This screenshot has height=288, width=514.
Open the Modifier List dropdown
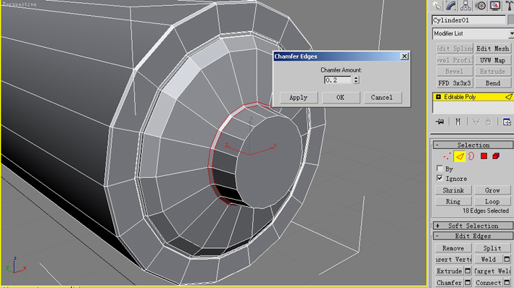click(x=473, y=33)
